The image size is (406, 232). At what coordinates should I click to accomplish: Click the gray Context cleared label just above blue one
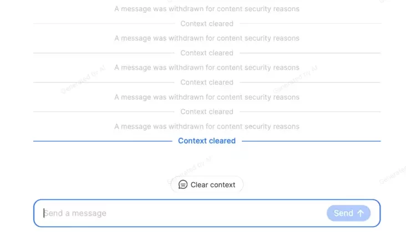tap(207, 112)
